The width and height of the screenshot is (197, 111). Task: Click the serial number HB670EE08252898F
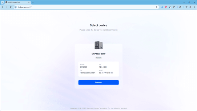click(87, 73)
